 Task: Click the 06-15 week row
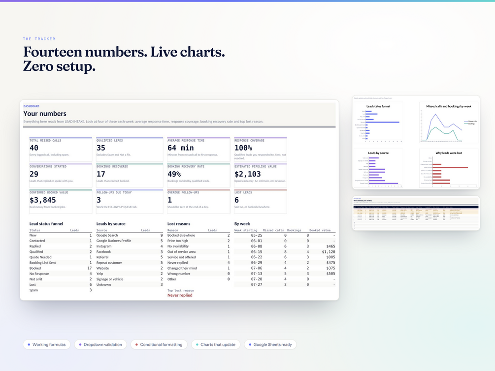pos(285,252)
